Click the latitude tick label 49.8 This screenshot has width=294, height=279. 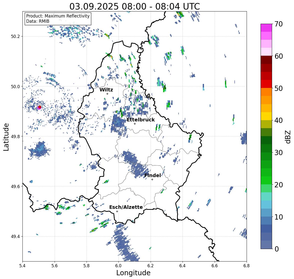pyautogui.click(x=15, y=136)
